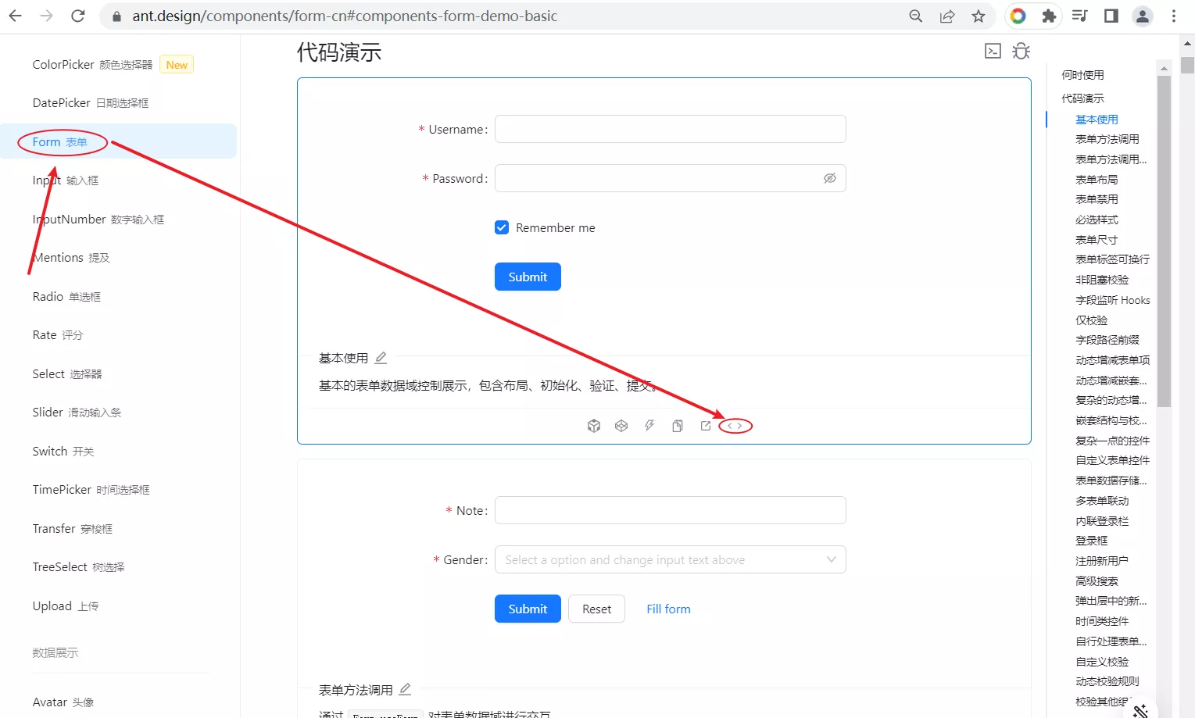
Task: Click the share page icon
Action: (947, 16)
